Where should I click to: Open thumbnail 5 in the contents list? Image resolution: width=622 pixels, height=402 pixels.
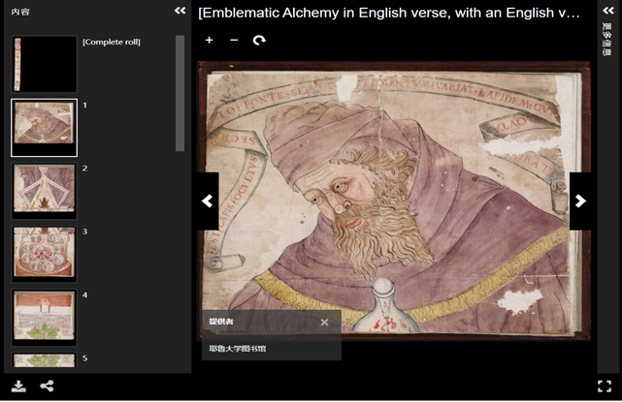tap(44, 360)
